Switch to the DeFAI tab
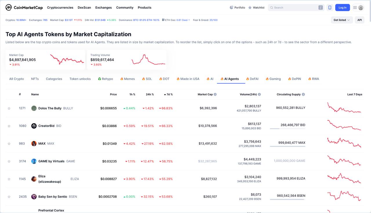Screen dimensions: 371x213 pyautogui.click(x=252, y=79)
